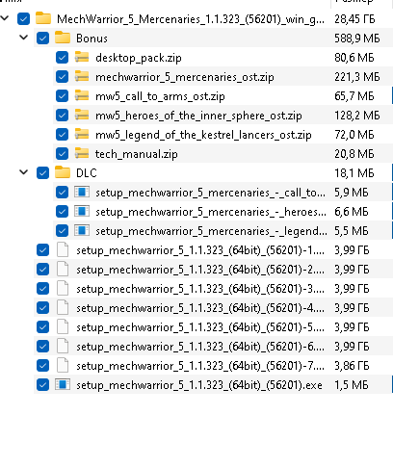Collapse the Bonus folder
393x467 pixels.
coord(24,38)
